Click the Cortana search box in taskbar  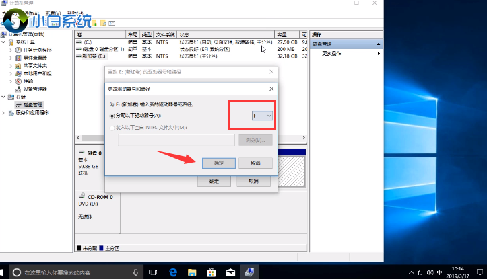point(75,272)
